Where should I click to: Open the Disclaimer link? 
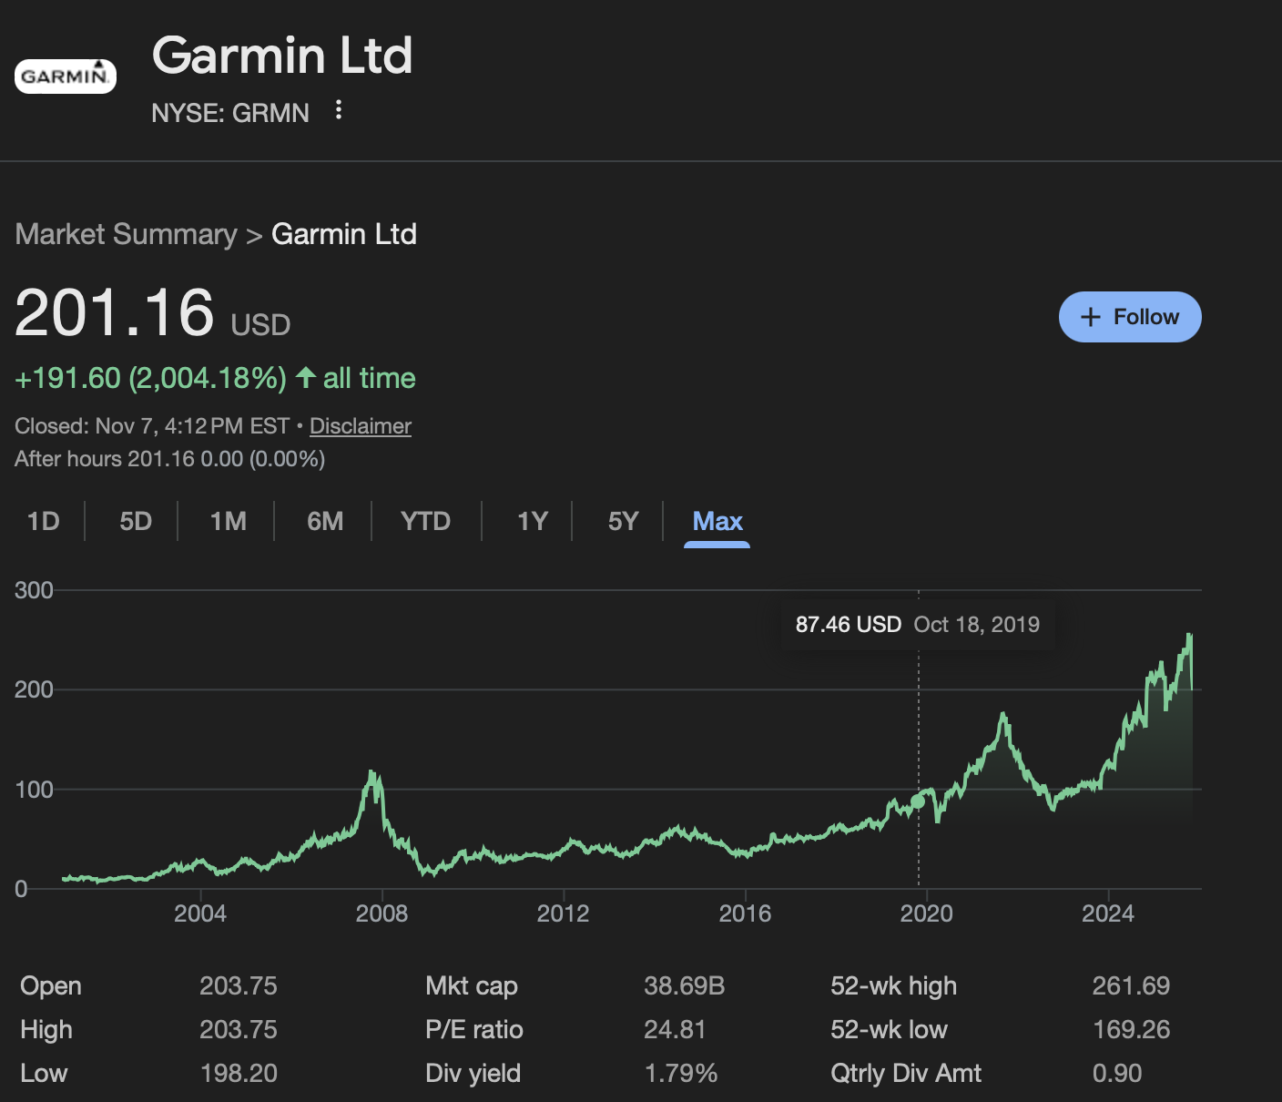point(360,426)
